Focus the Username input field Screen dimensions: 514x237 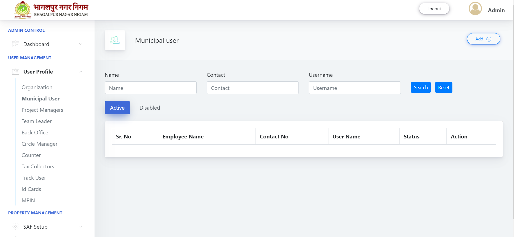click(x=354, y=88)
